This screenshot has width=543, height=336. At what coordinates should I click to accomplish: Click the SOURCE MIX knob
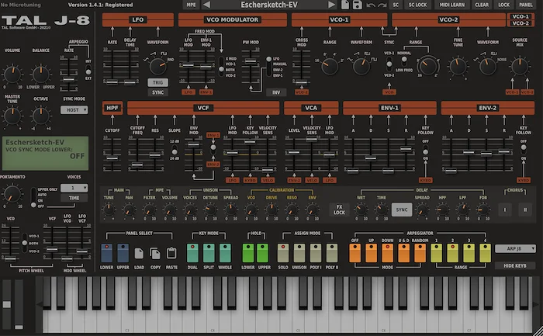tap(520, 66)
